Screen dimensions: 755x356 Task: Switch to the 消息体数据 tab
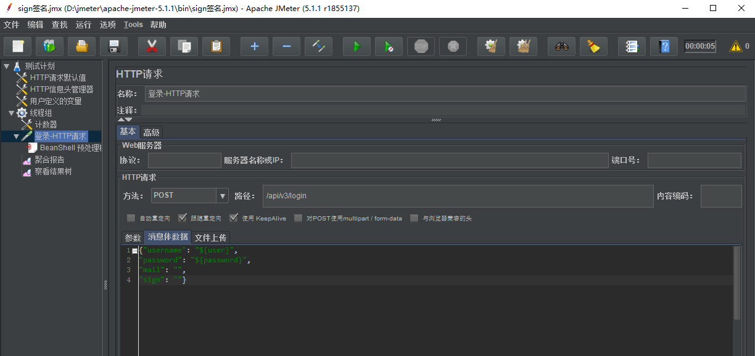pos(168,237)
